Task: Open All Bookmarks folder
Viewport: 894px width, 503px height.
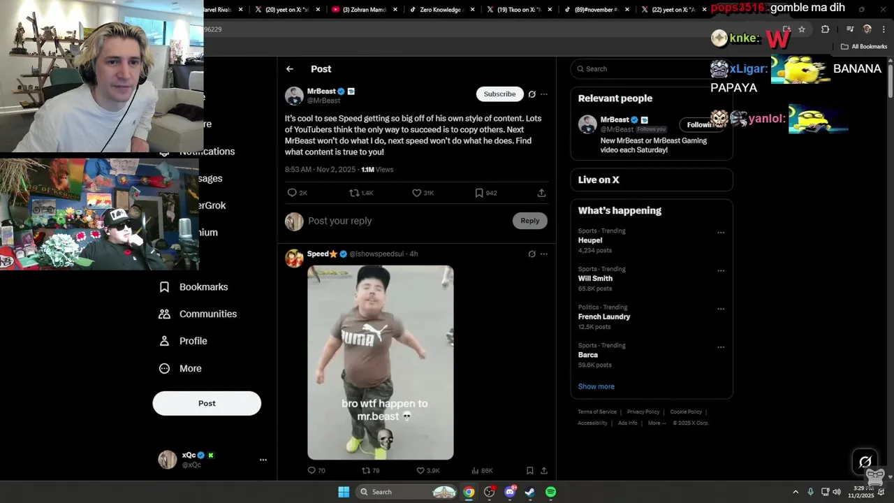Action: click(864, 47)
